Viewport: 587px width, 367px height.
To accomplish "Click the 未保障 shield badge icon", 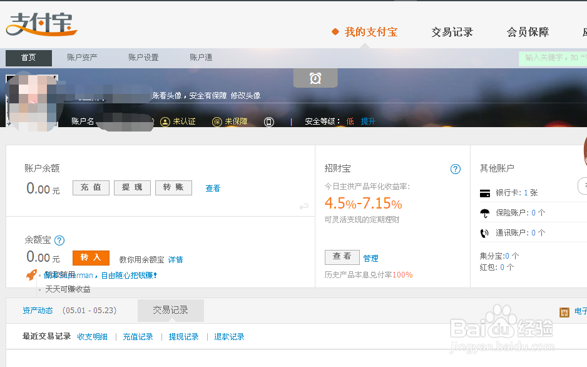I will [x=217, y=121].
